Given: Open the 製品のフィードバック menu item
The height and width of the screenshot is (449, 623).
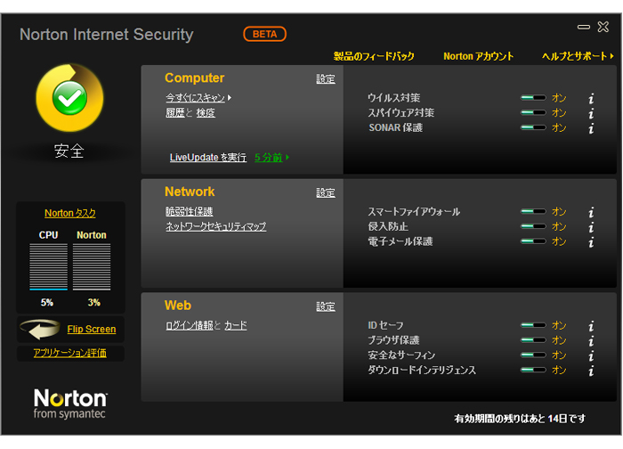Looking at the screenshot, I should click(x=374, y=56).
